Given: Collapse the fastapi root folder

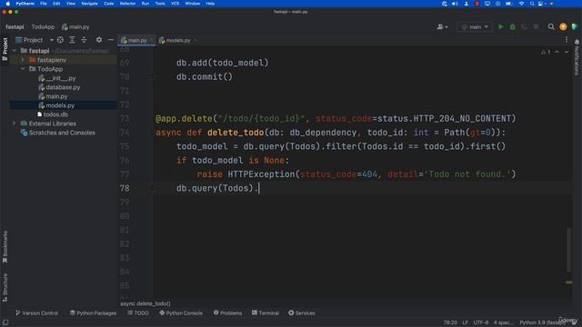Looking at the screenshot, I should pos(15,51).
